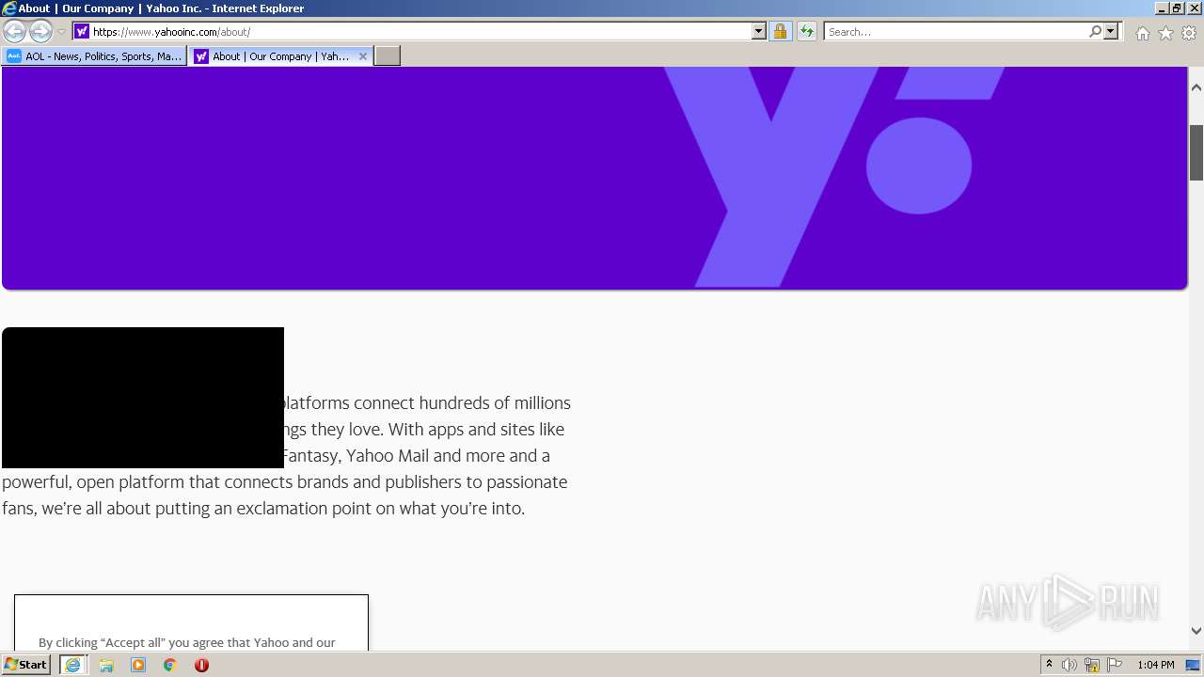
Task: Click the Internet Explorer title bar icon
Action: (9, 8)
